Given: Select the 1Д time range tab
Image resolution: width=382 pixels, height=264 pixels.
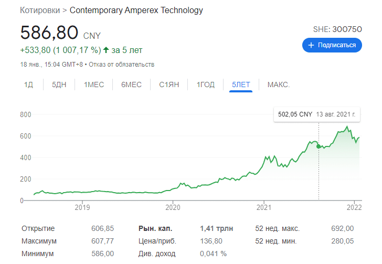Looking at the screenshot, I should 29,85.
